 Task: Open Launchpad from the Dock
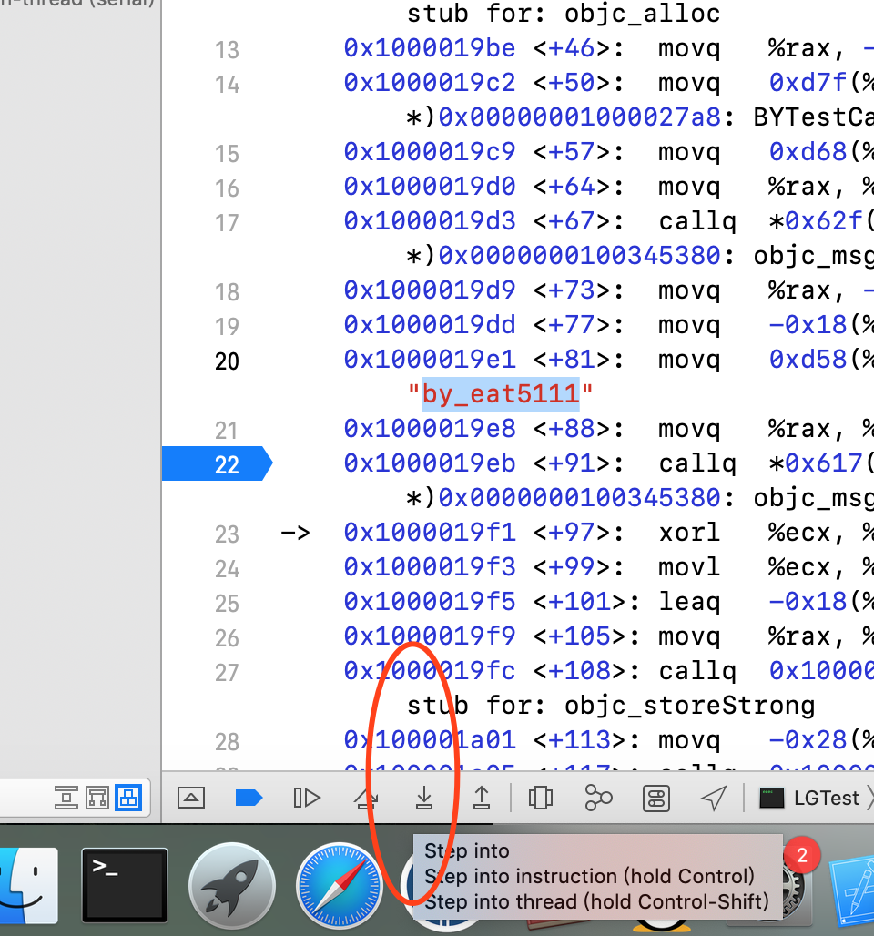tap(232, 885)
